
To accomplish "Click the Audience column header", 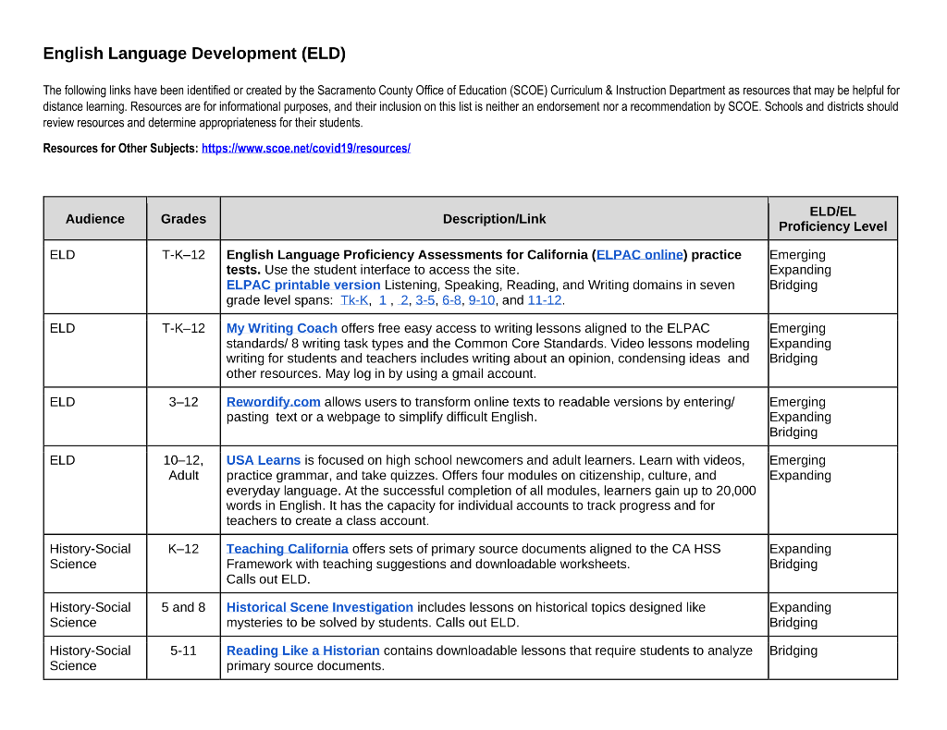I will (95, 219).
